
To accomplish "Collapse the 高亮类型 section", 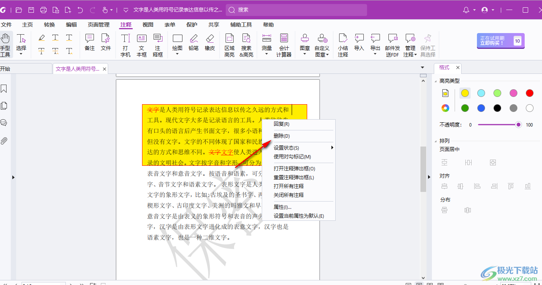I will coord(435,81).
